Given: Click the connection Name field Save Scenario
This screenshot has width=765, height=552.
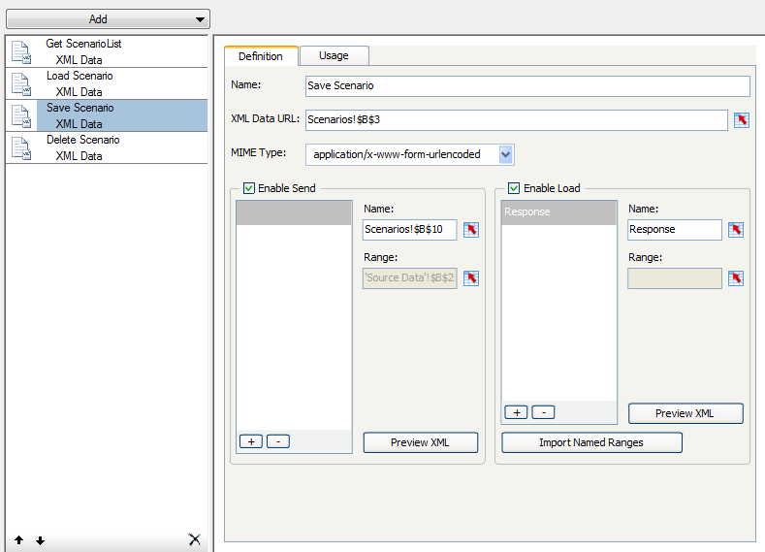Looking at the screenshot, I should coord(527,86).
